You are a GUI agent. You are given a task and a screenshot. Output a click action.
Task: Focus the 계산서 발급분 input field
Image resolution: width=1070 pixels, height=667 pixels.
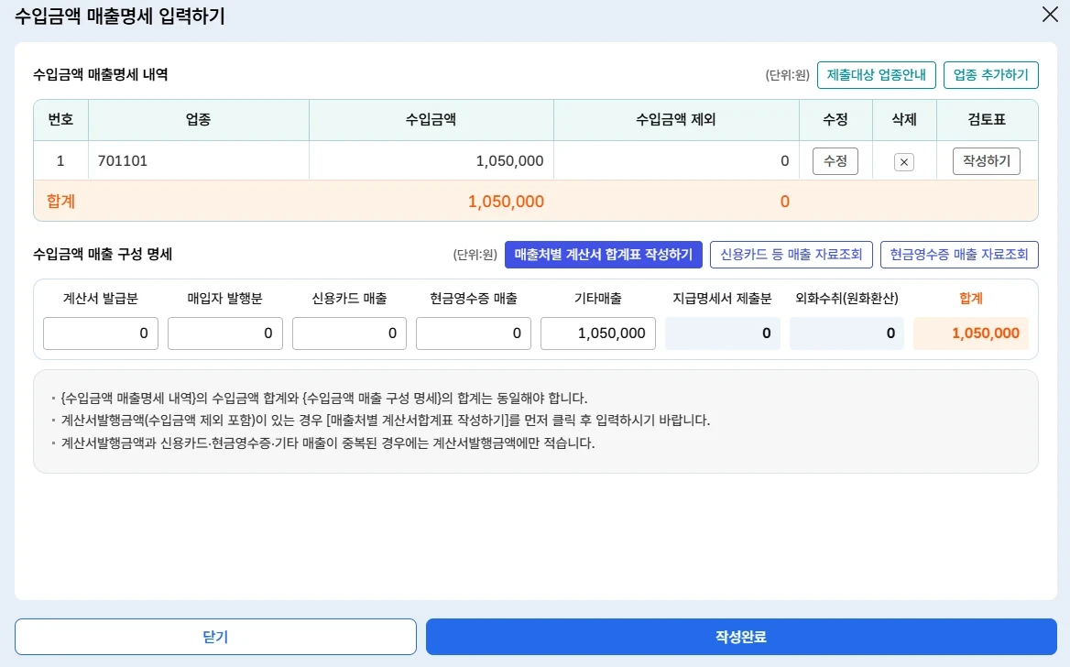click(x=101, y=333)
